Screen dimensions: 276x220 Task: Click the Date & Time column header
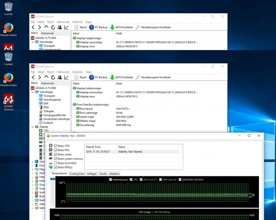101,147
